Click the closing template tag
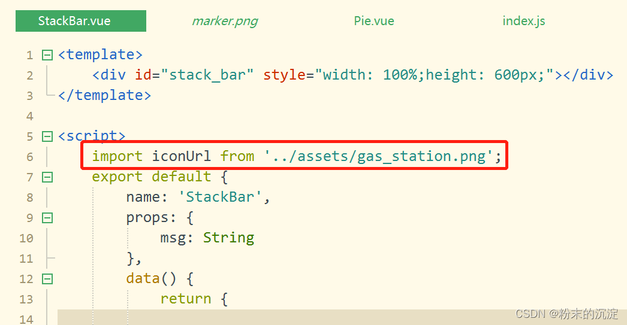This screenshot has width=627, height=325. click(104, 95)
